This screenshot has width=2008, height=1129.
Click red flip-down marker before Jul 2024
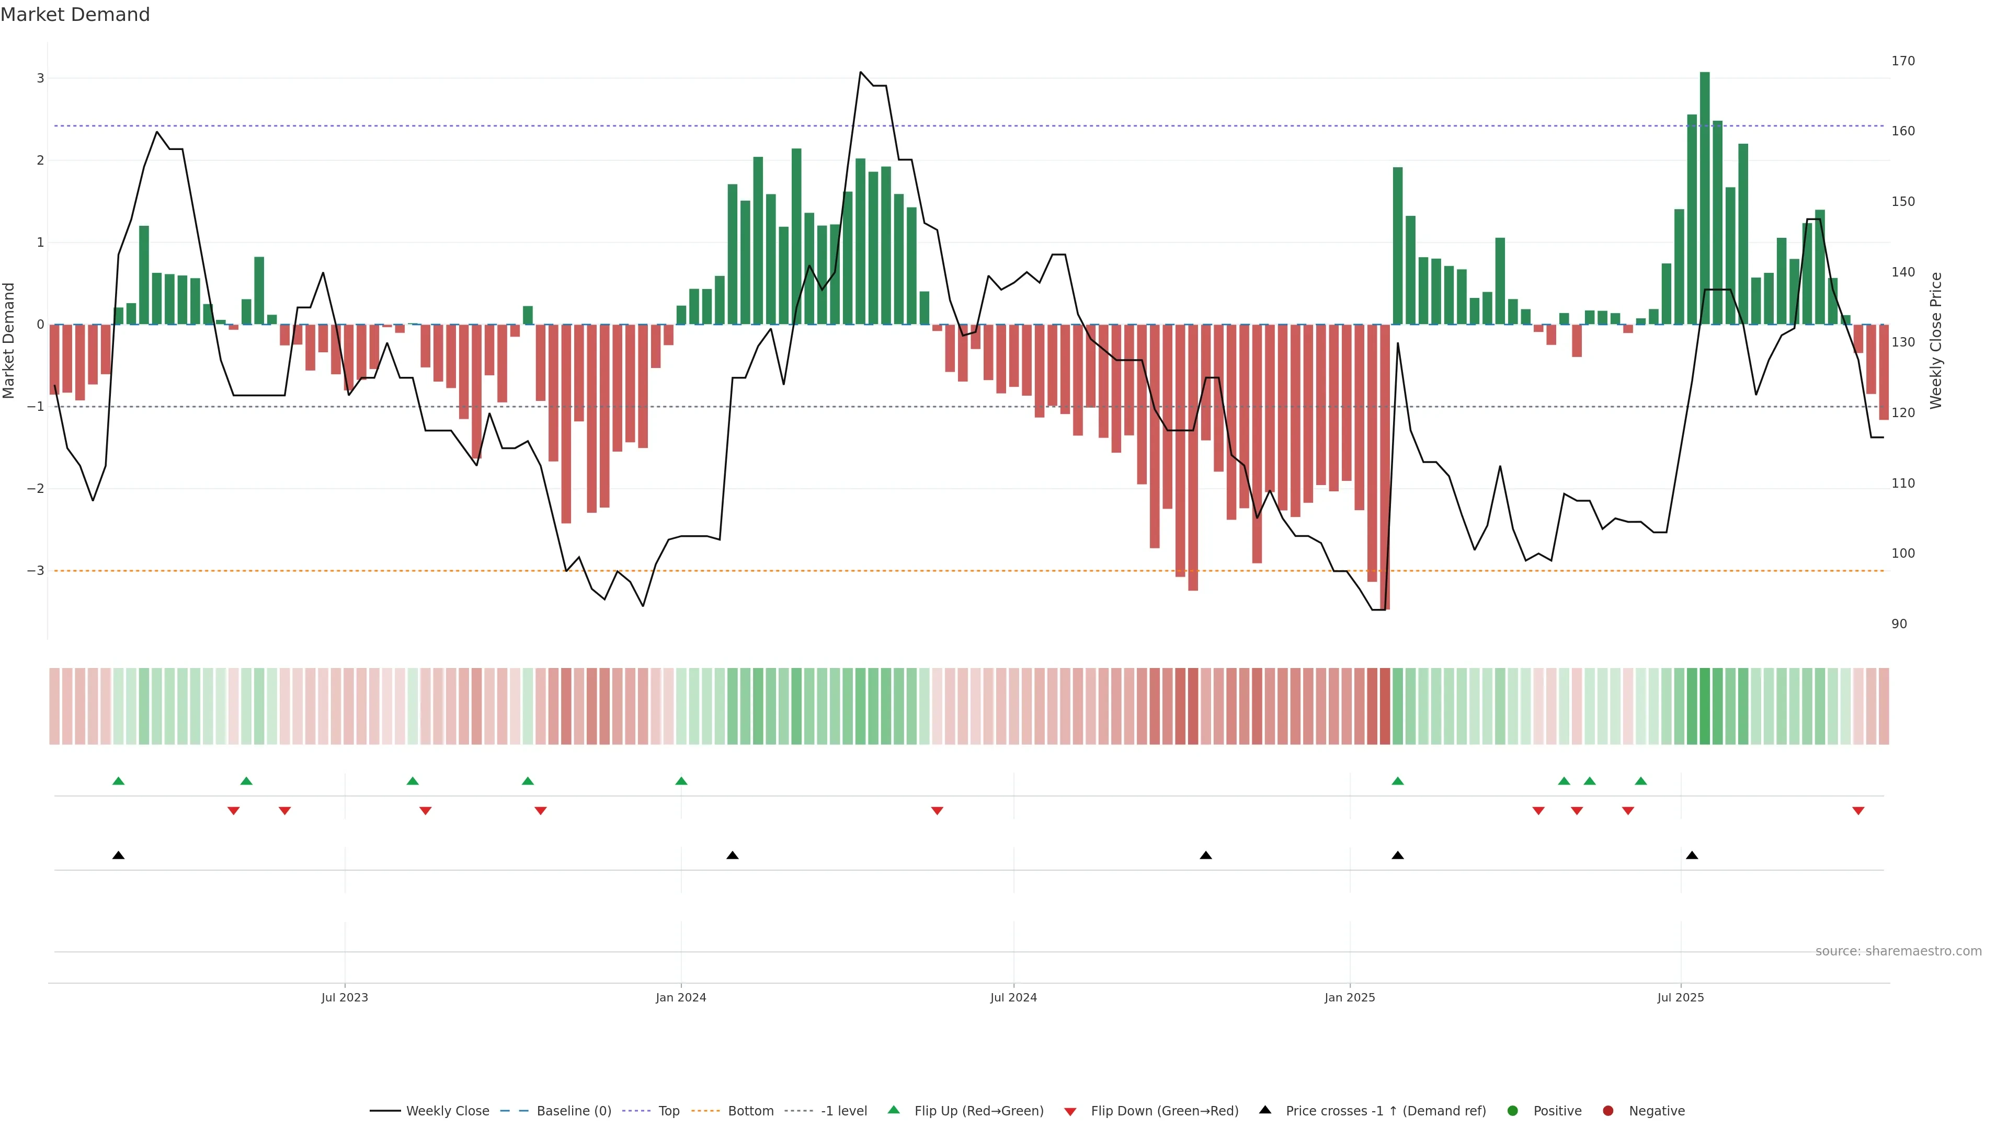pyautogui.click(x=937, y=811)
